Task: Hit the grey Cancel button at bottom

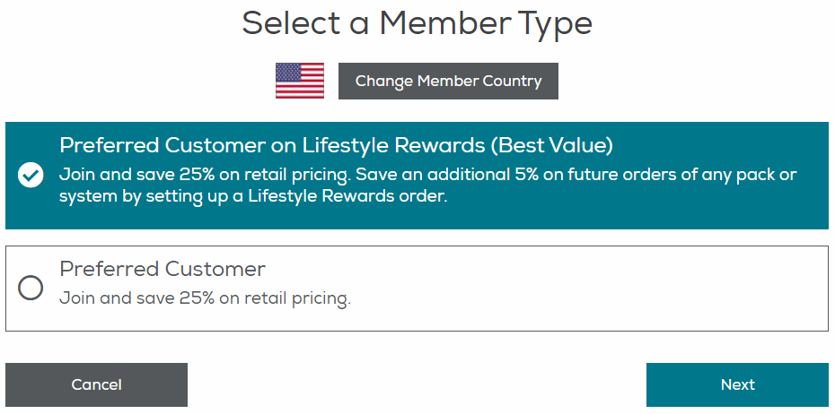Action: click(96, 384)
